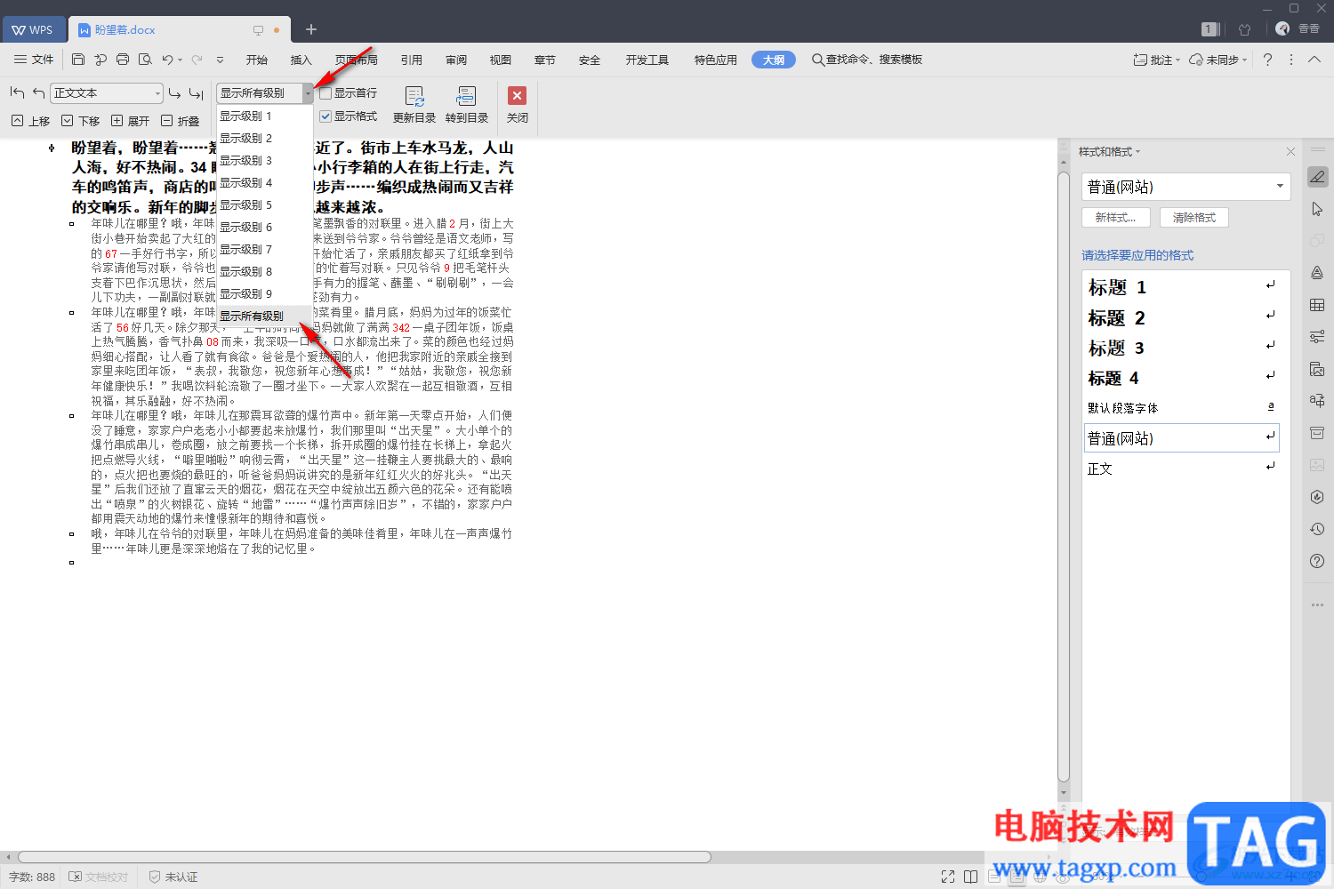Switch to the Review tab
The image size is (1334, 889).
click(456, 60)
